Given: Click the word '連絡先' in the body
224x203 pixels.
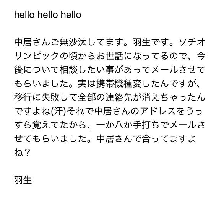Looking at the screenshot, I should coord(119,97).
